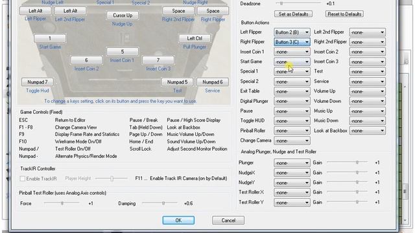Screen dimensions: 415x233
Task: Open Toggle HUD button action dropdown
Action: coord(292,121)
